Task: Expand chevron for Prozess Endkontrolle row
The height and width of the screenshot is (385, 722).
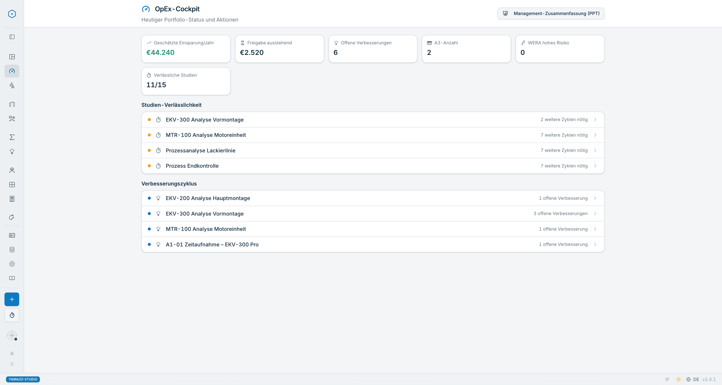Action: point(595,166)
